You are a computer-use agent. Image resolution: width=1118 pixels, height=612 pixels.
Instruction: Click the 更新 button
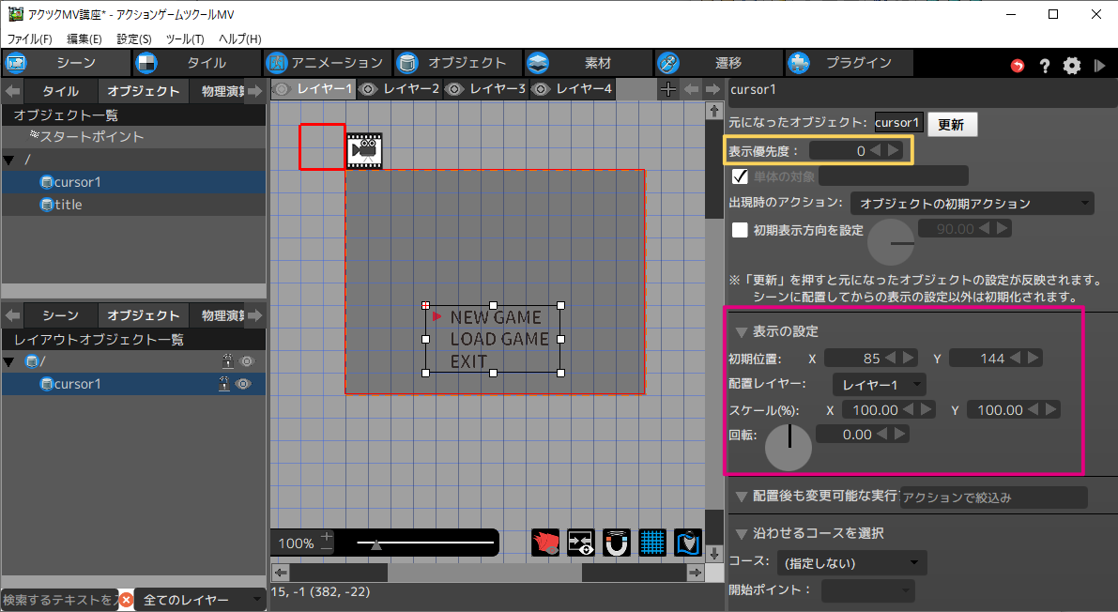click(x=952, y=125)
